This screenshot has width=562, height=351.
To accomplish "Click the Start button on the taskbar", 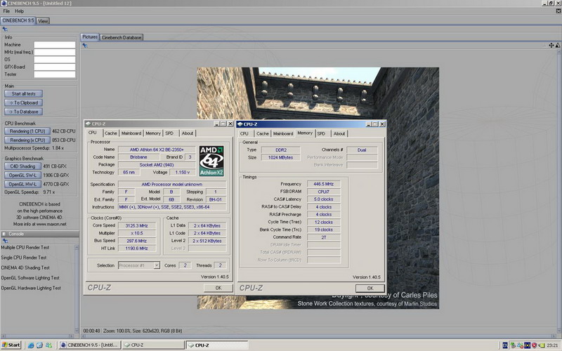I will coord(11,345).
